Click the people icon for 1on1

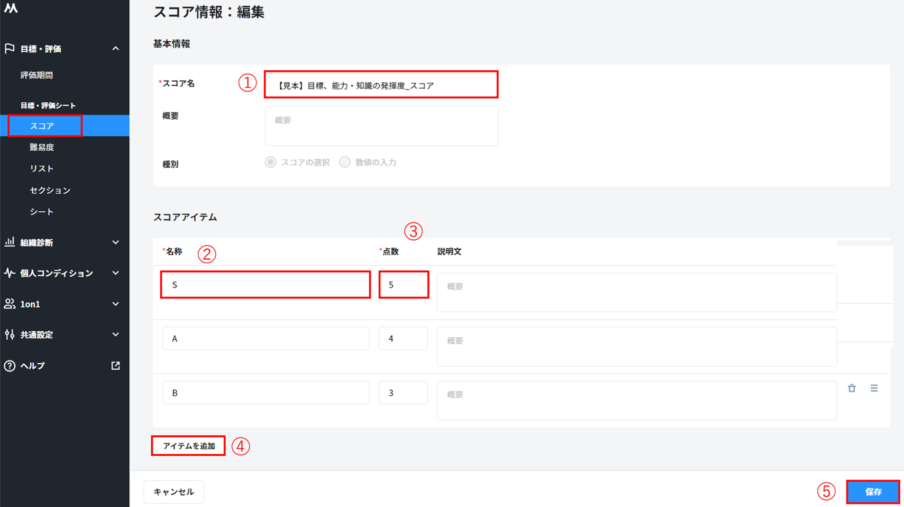tap(9, 304)
